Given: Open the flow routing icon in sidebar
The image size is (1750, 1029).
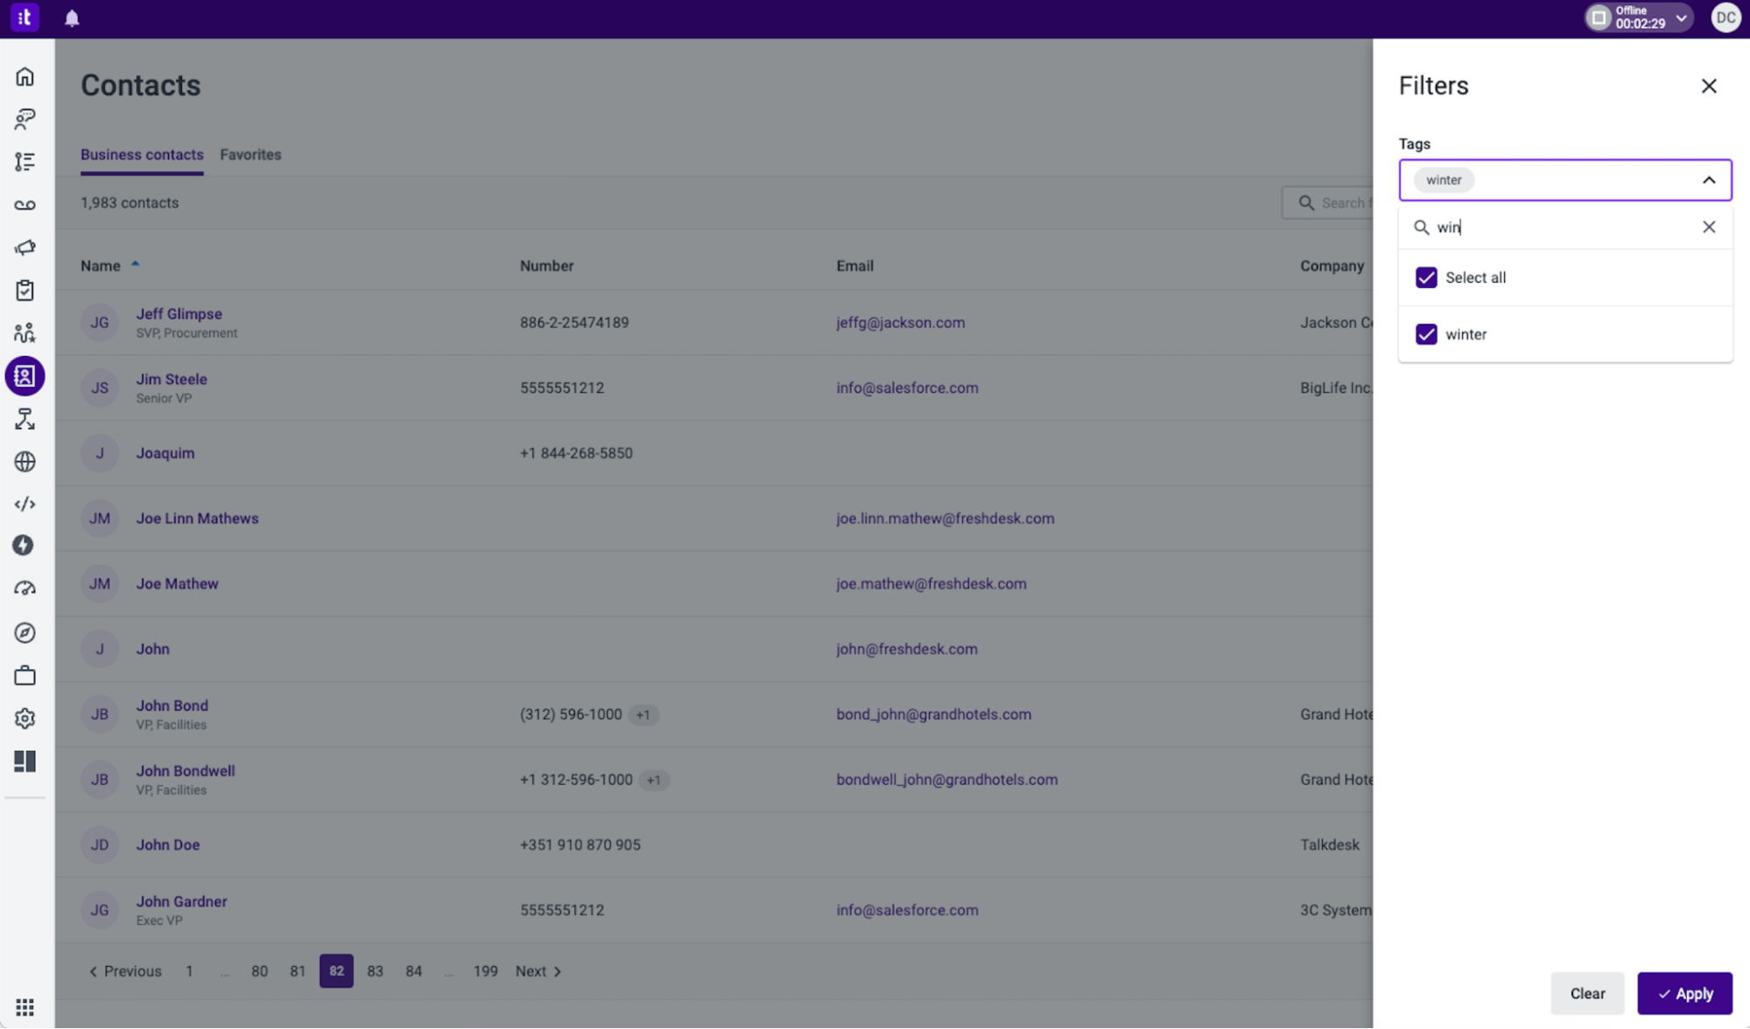Looking at the screenshot, I should [x=25, y=419].
